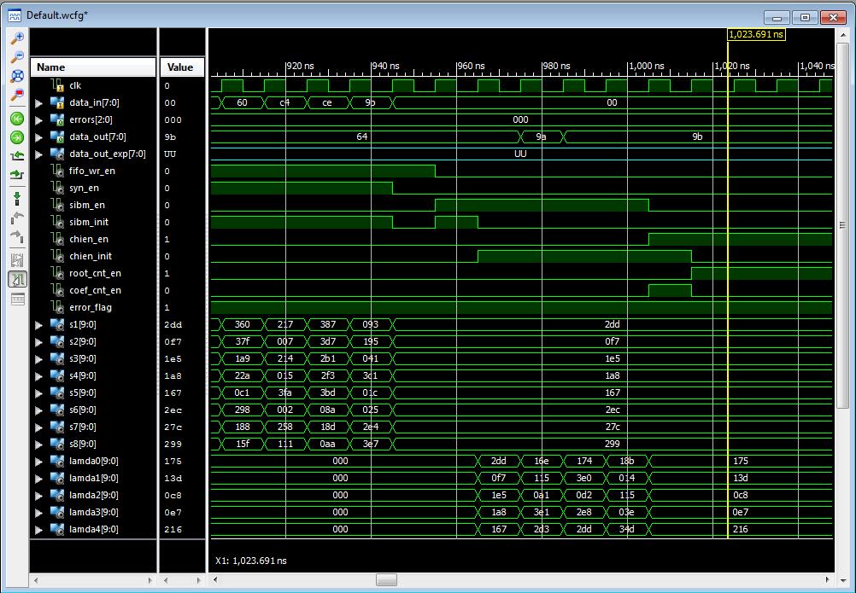Zoom to full view of the waveform

point(17,76)
